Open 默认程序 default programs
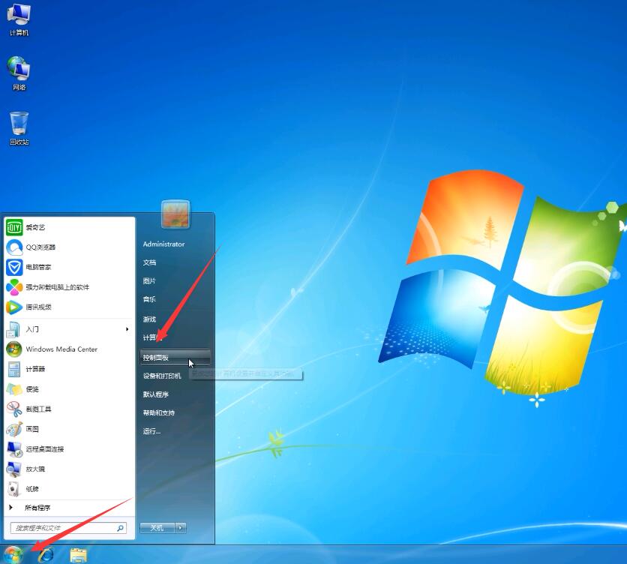Viewport: 627px width, 564px height. click(x=175, y=394)
